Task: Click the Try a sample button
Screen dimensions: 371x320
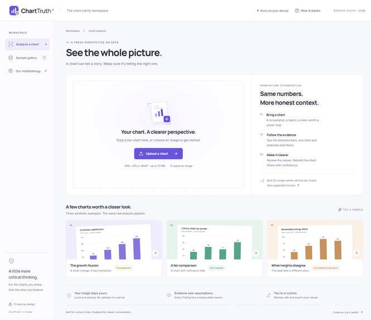Action: (350, 209)
